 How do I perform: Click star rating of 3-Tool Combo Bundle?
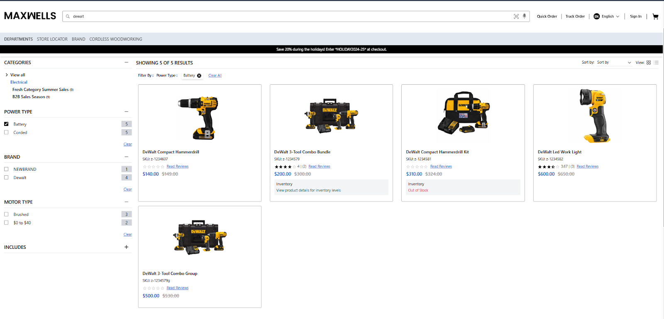pyautogui.click(x=285, y=167)
